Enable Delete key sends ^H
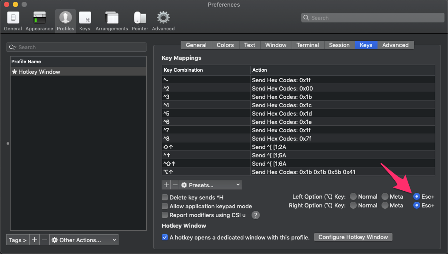448x254 pixels. pos(165,197)
